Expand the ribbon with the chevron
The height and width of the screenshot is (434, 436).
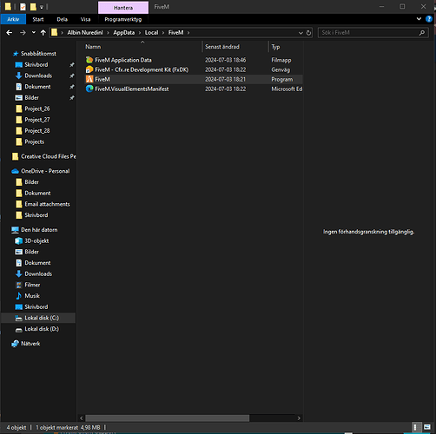(x=419, y=19)
